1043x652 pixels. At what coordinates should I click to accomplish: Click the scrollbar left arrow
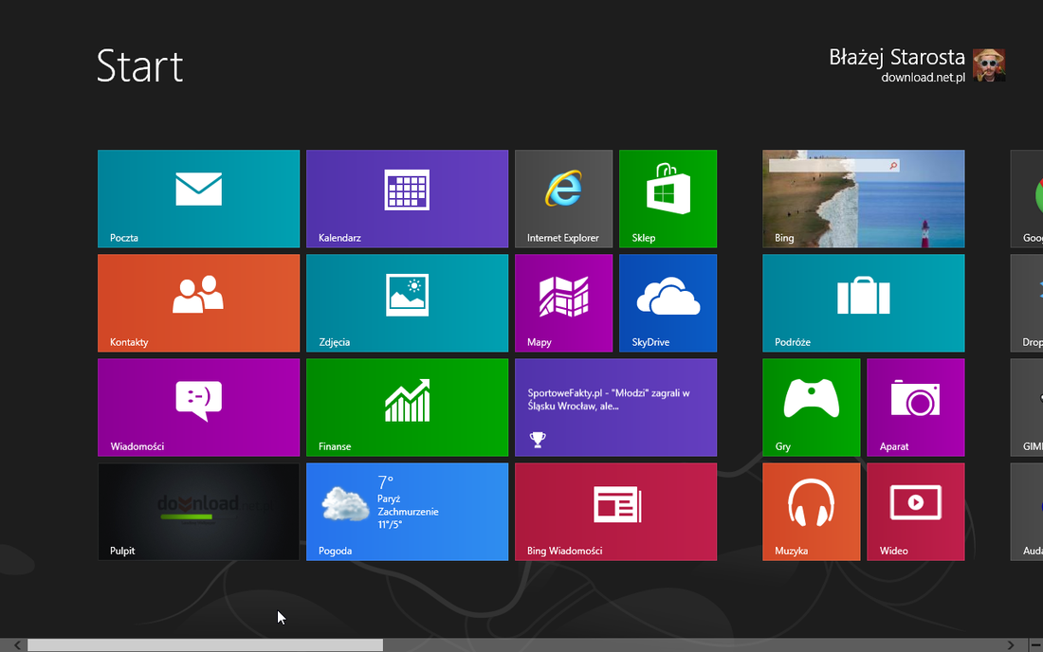click(17, 645)
